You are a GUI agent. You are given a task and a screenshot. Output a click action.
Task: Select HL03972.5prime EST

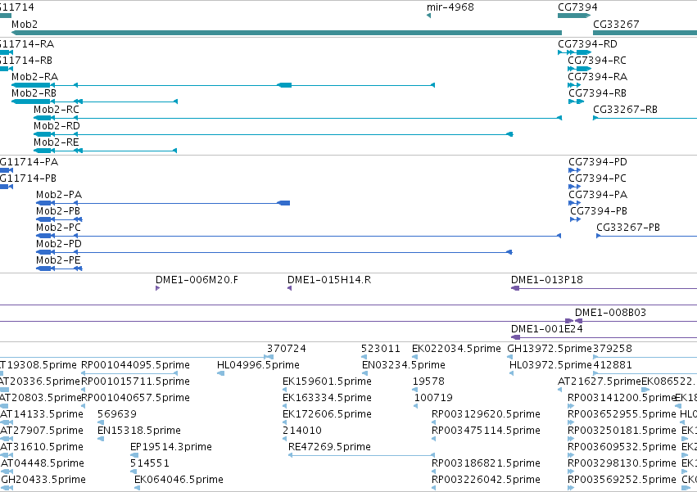tap(511, 373)
